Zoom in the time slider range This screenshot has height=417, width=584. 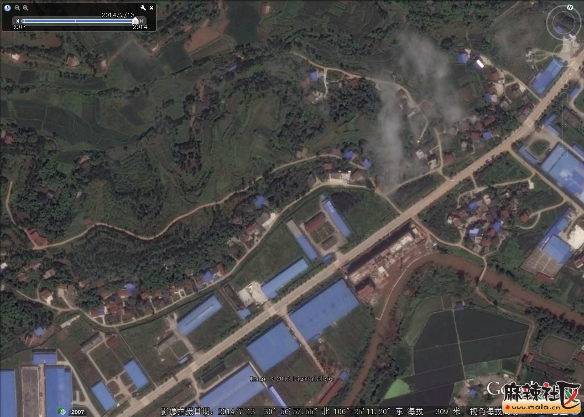[26, 8]
